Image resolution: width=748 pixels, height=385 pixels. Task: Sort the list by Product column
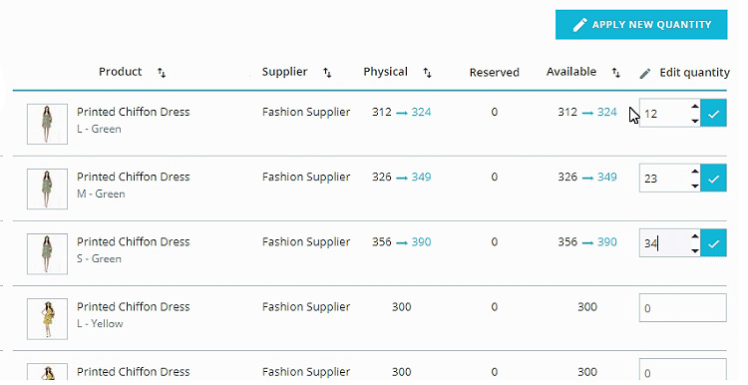162,73
